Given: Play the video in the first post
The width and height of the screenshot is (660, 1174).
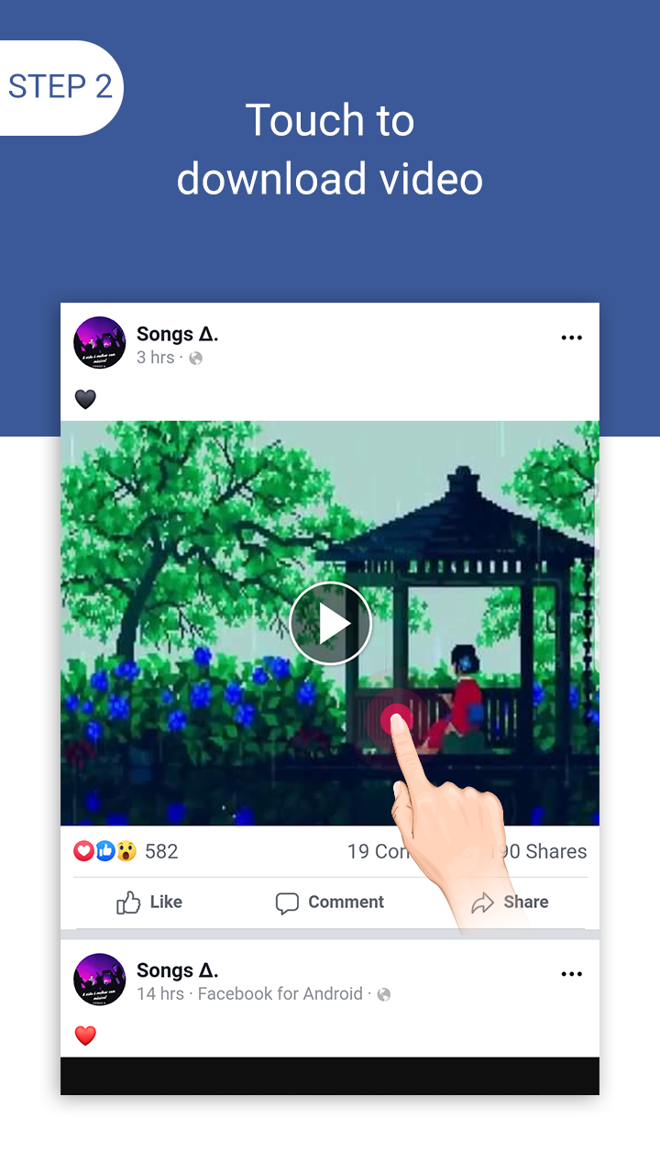Looking at the screenshot, I should point(330,623).
